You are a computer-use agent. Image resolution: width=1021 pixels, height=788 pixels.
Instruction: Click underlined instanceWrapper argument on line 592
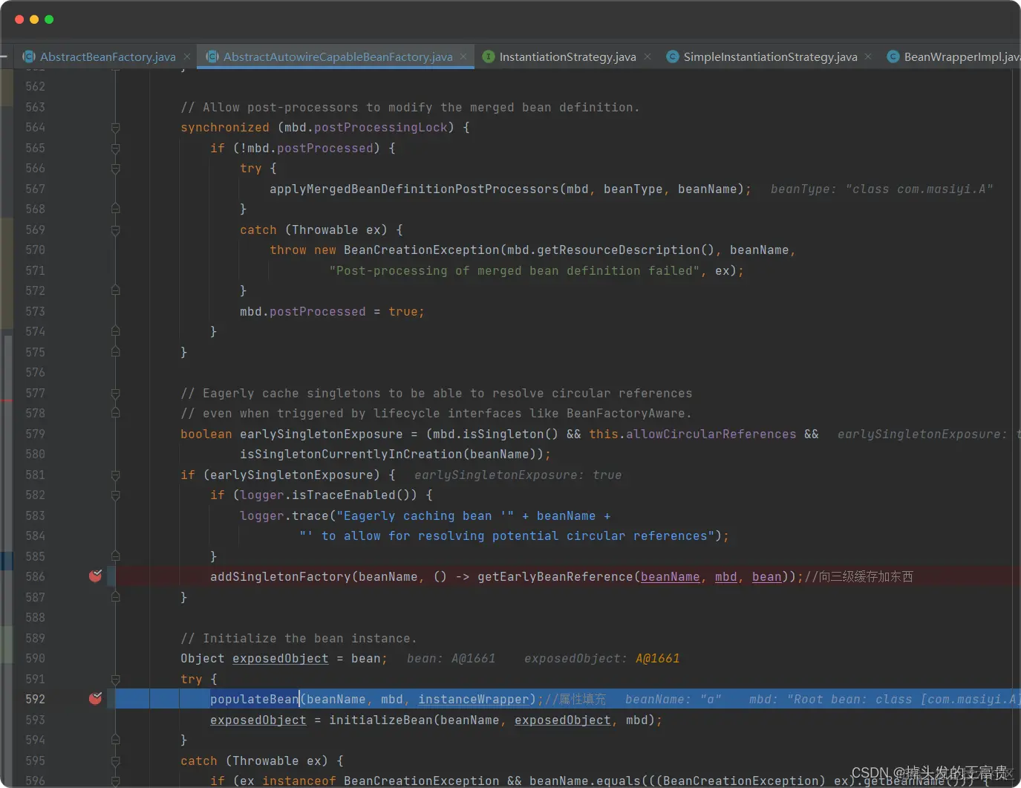pyautogui.click(x=473, y=700)
